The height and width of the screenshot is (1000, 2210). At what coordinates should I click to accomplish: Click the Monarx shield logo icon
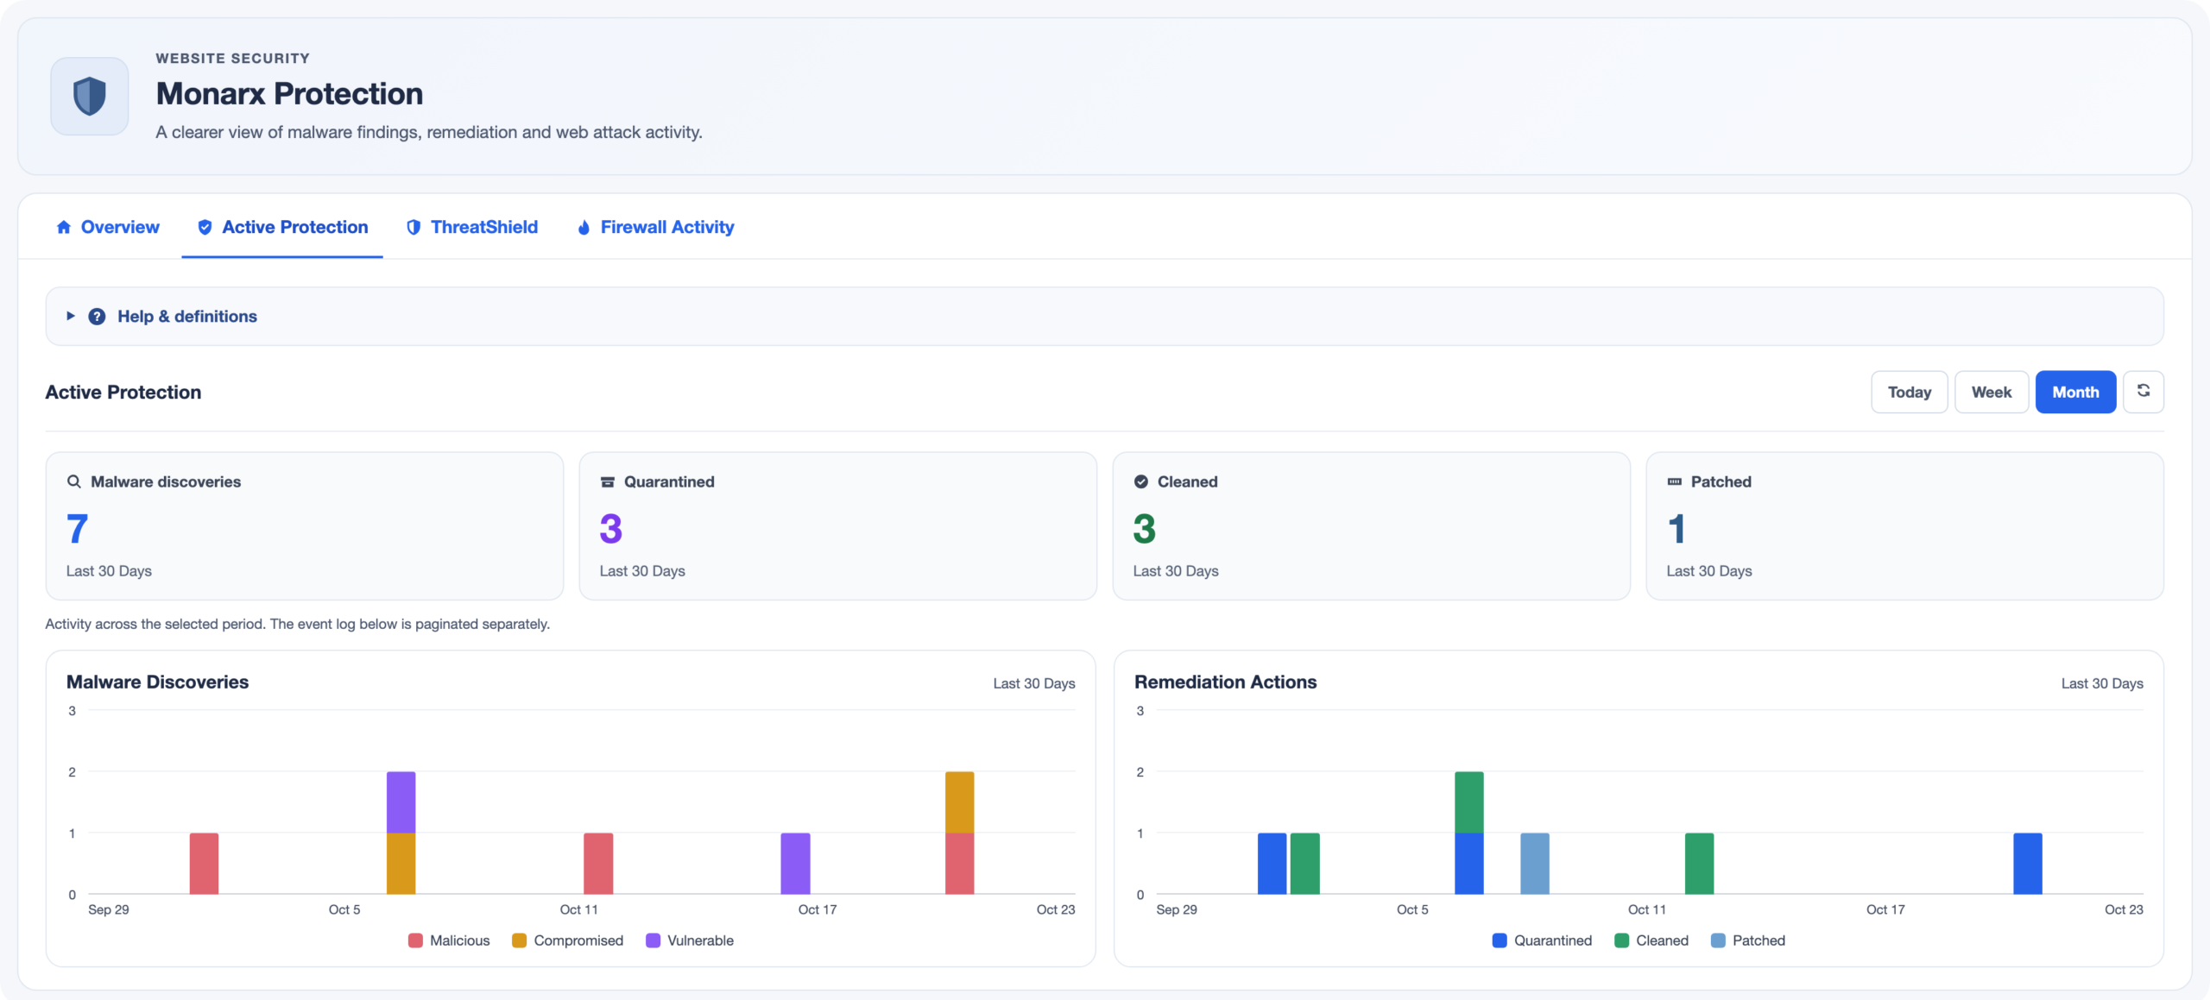90,96
